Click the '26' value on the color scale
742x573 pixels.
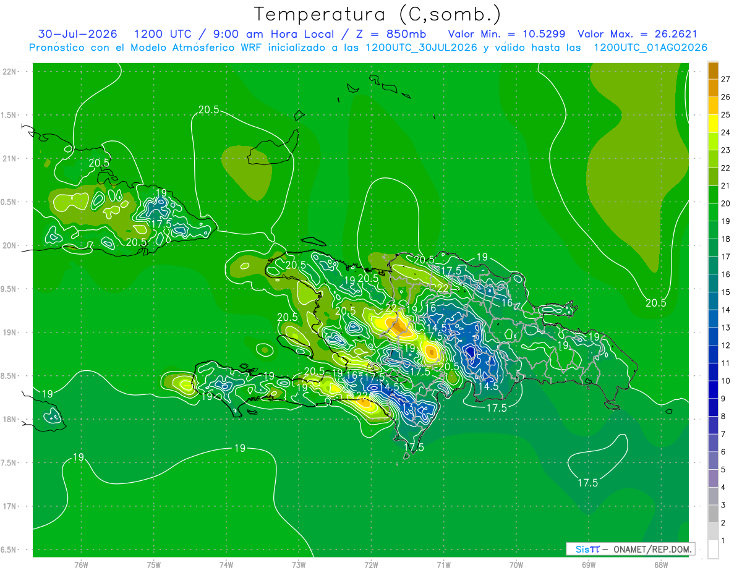[x=725, y=97]
